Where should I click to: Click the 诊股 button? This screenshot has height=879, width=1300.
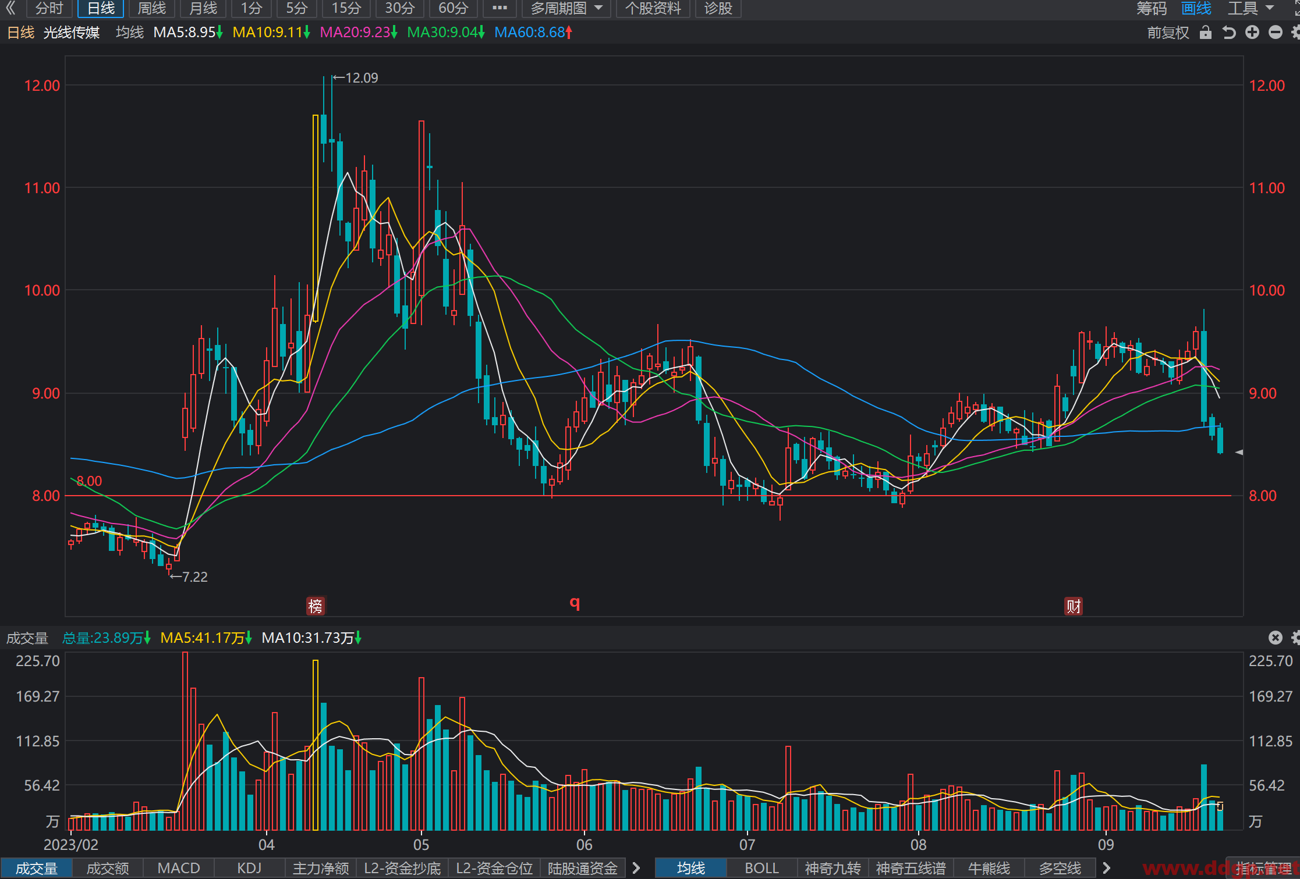718,8
